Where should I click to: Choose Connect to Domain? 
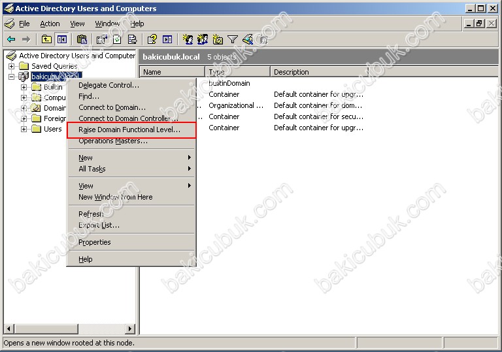click(131, 107)
